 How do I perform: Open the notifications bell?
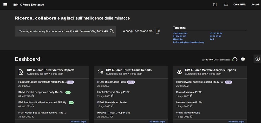(x=226, y=5)
